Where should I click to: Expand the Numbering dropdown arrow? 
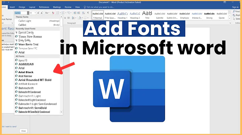click(x=66, y=13)
